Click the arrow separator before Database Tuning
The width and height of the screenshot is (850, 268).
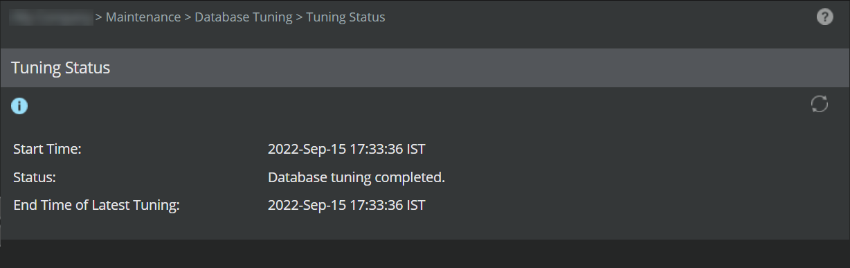pos(188,17)
